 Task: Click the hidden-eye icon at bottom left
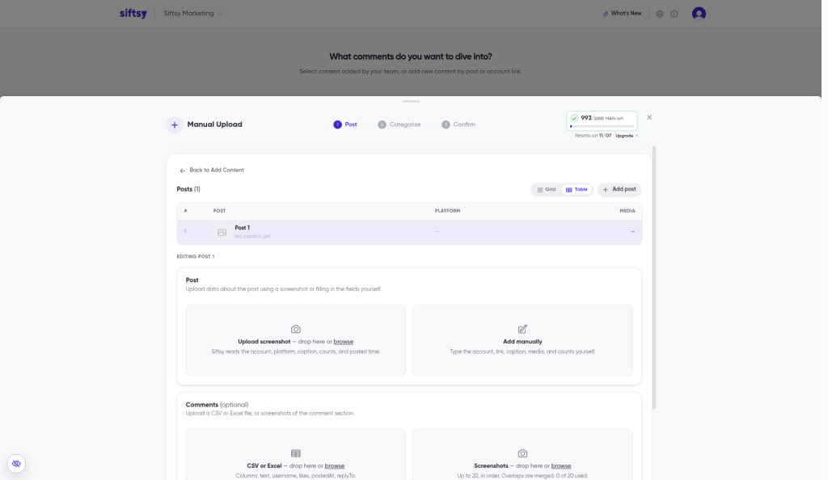click(x=16, y=464)
